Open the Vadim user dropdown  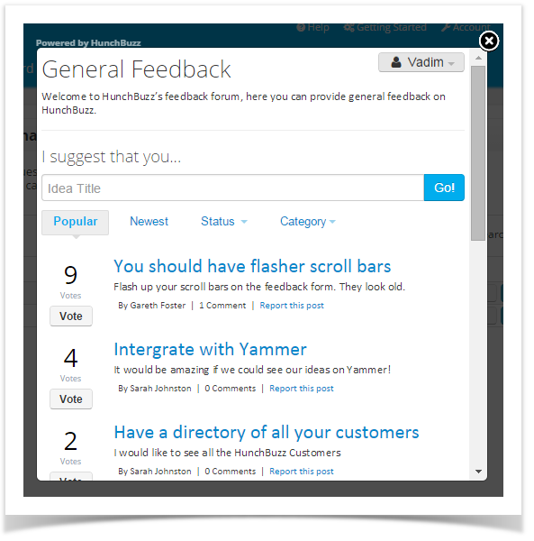tap(421, 62)
